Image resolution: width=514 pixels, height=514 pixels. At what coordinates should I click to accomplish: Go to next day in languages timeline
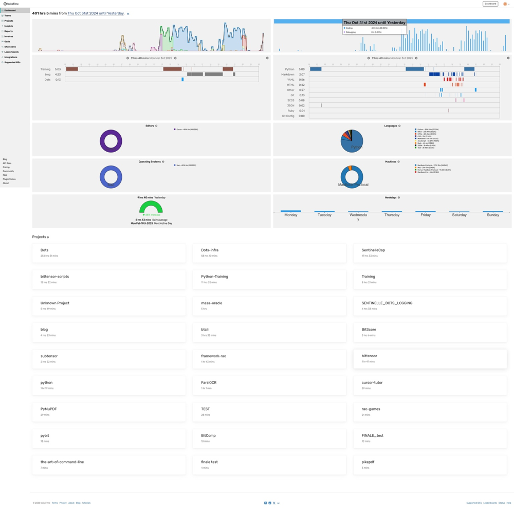[416, 58]
